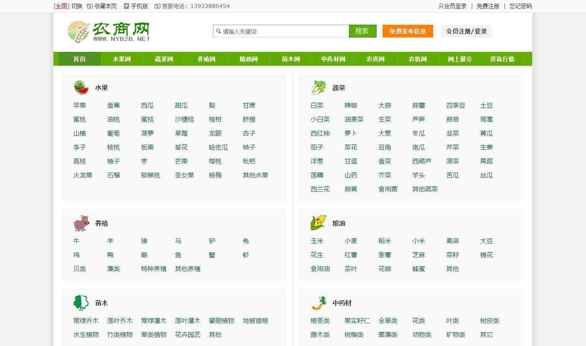View 资讯行情 from the nav bar
The height and width of the screenshot is (346, 586).
503,59
